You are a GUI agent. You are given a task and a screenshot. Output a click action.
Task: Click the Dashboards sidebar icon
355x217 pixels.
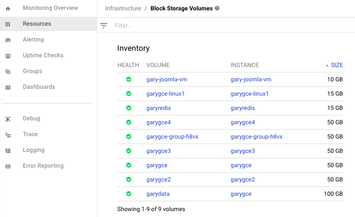(x=8, y=87)
